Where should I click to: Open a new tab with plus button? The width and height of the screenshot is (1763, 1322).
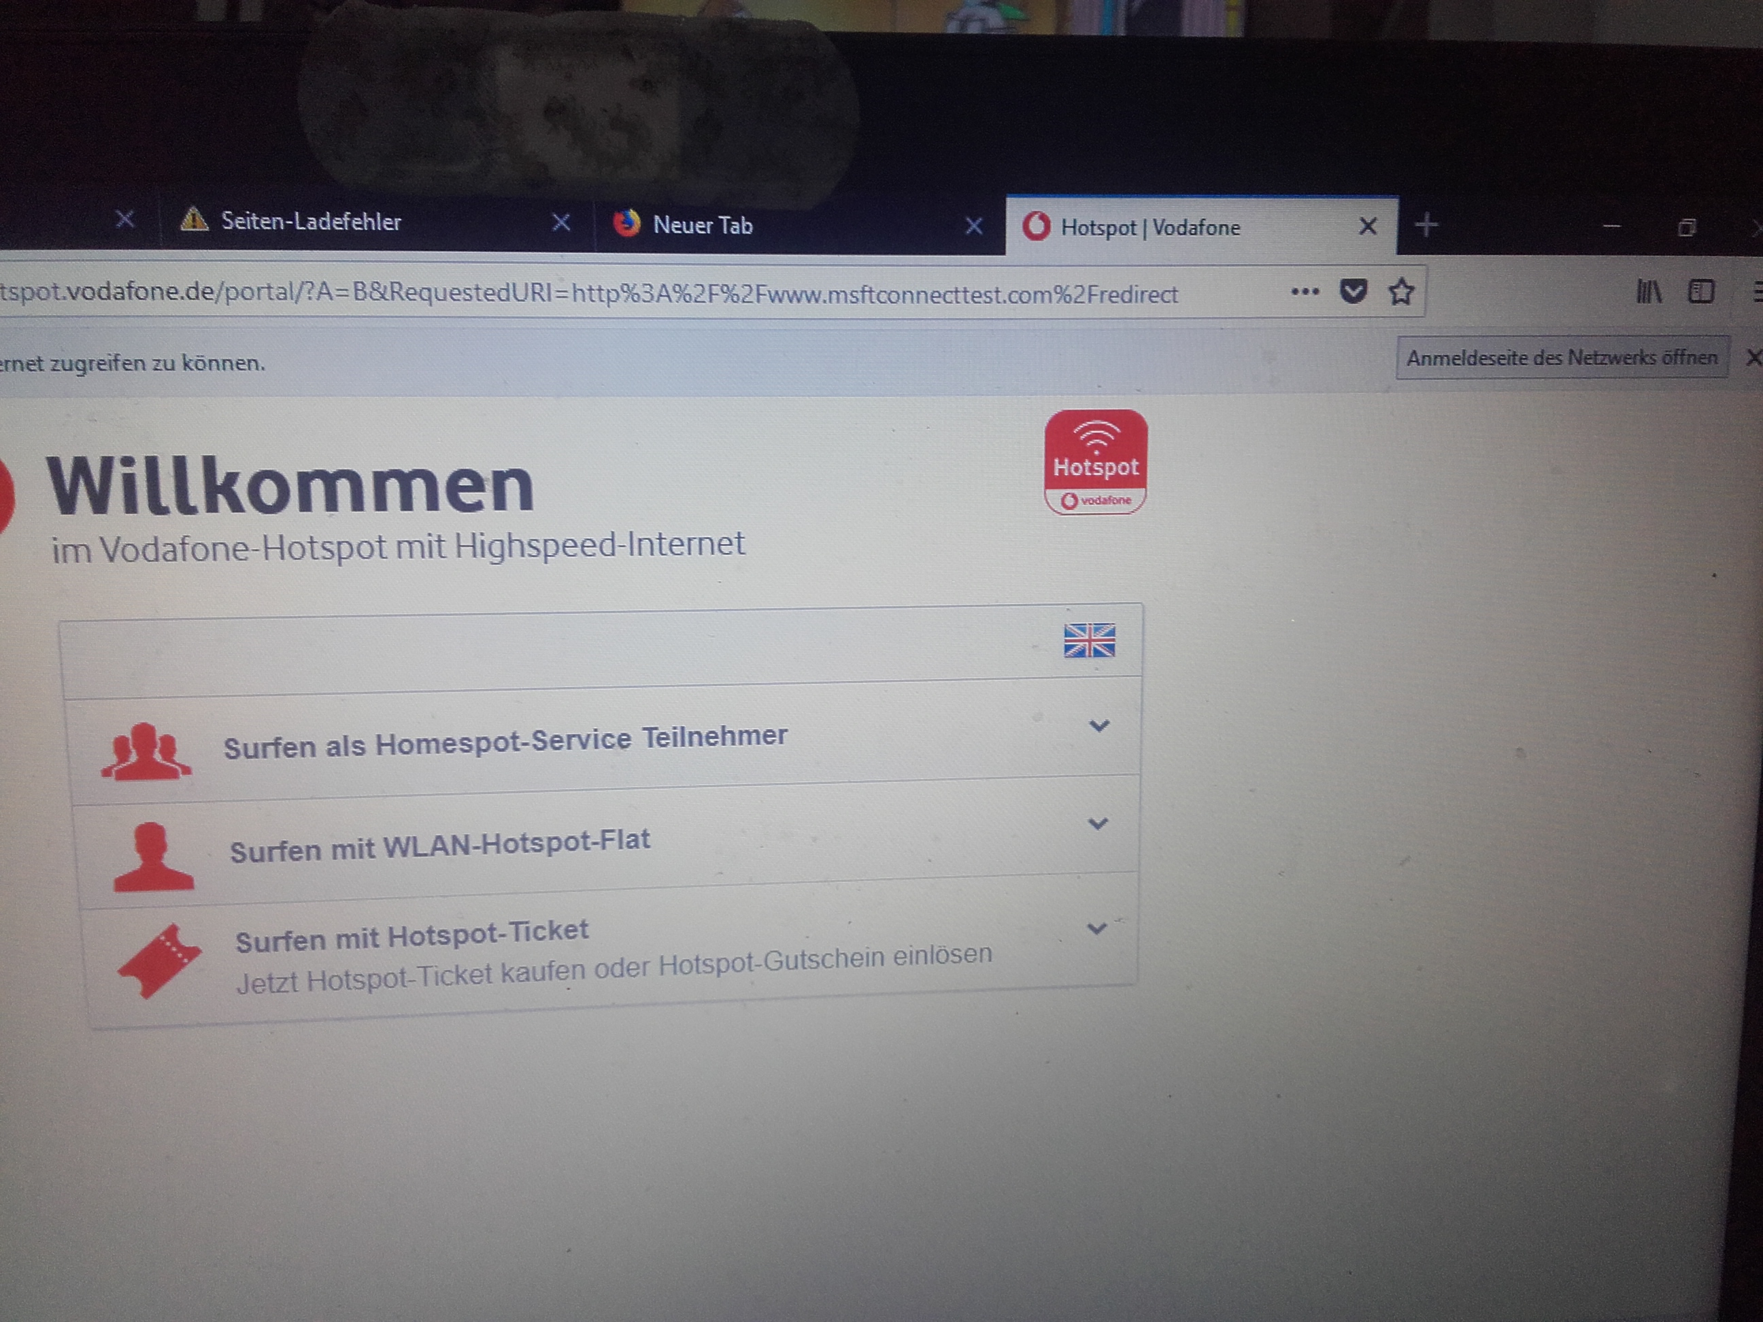1426,226
